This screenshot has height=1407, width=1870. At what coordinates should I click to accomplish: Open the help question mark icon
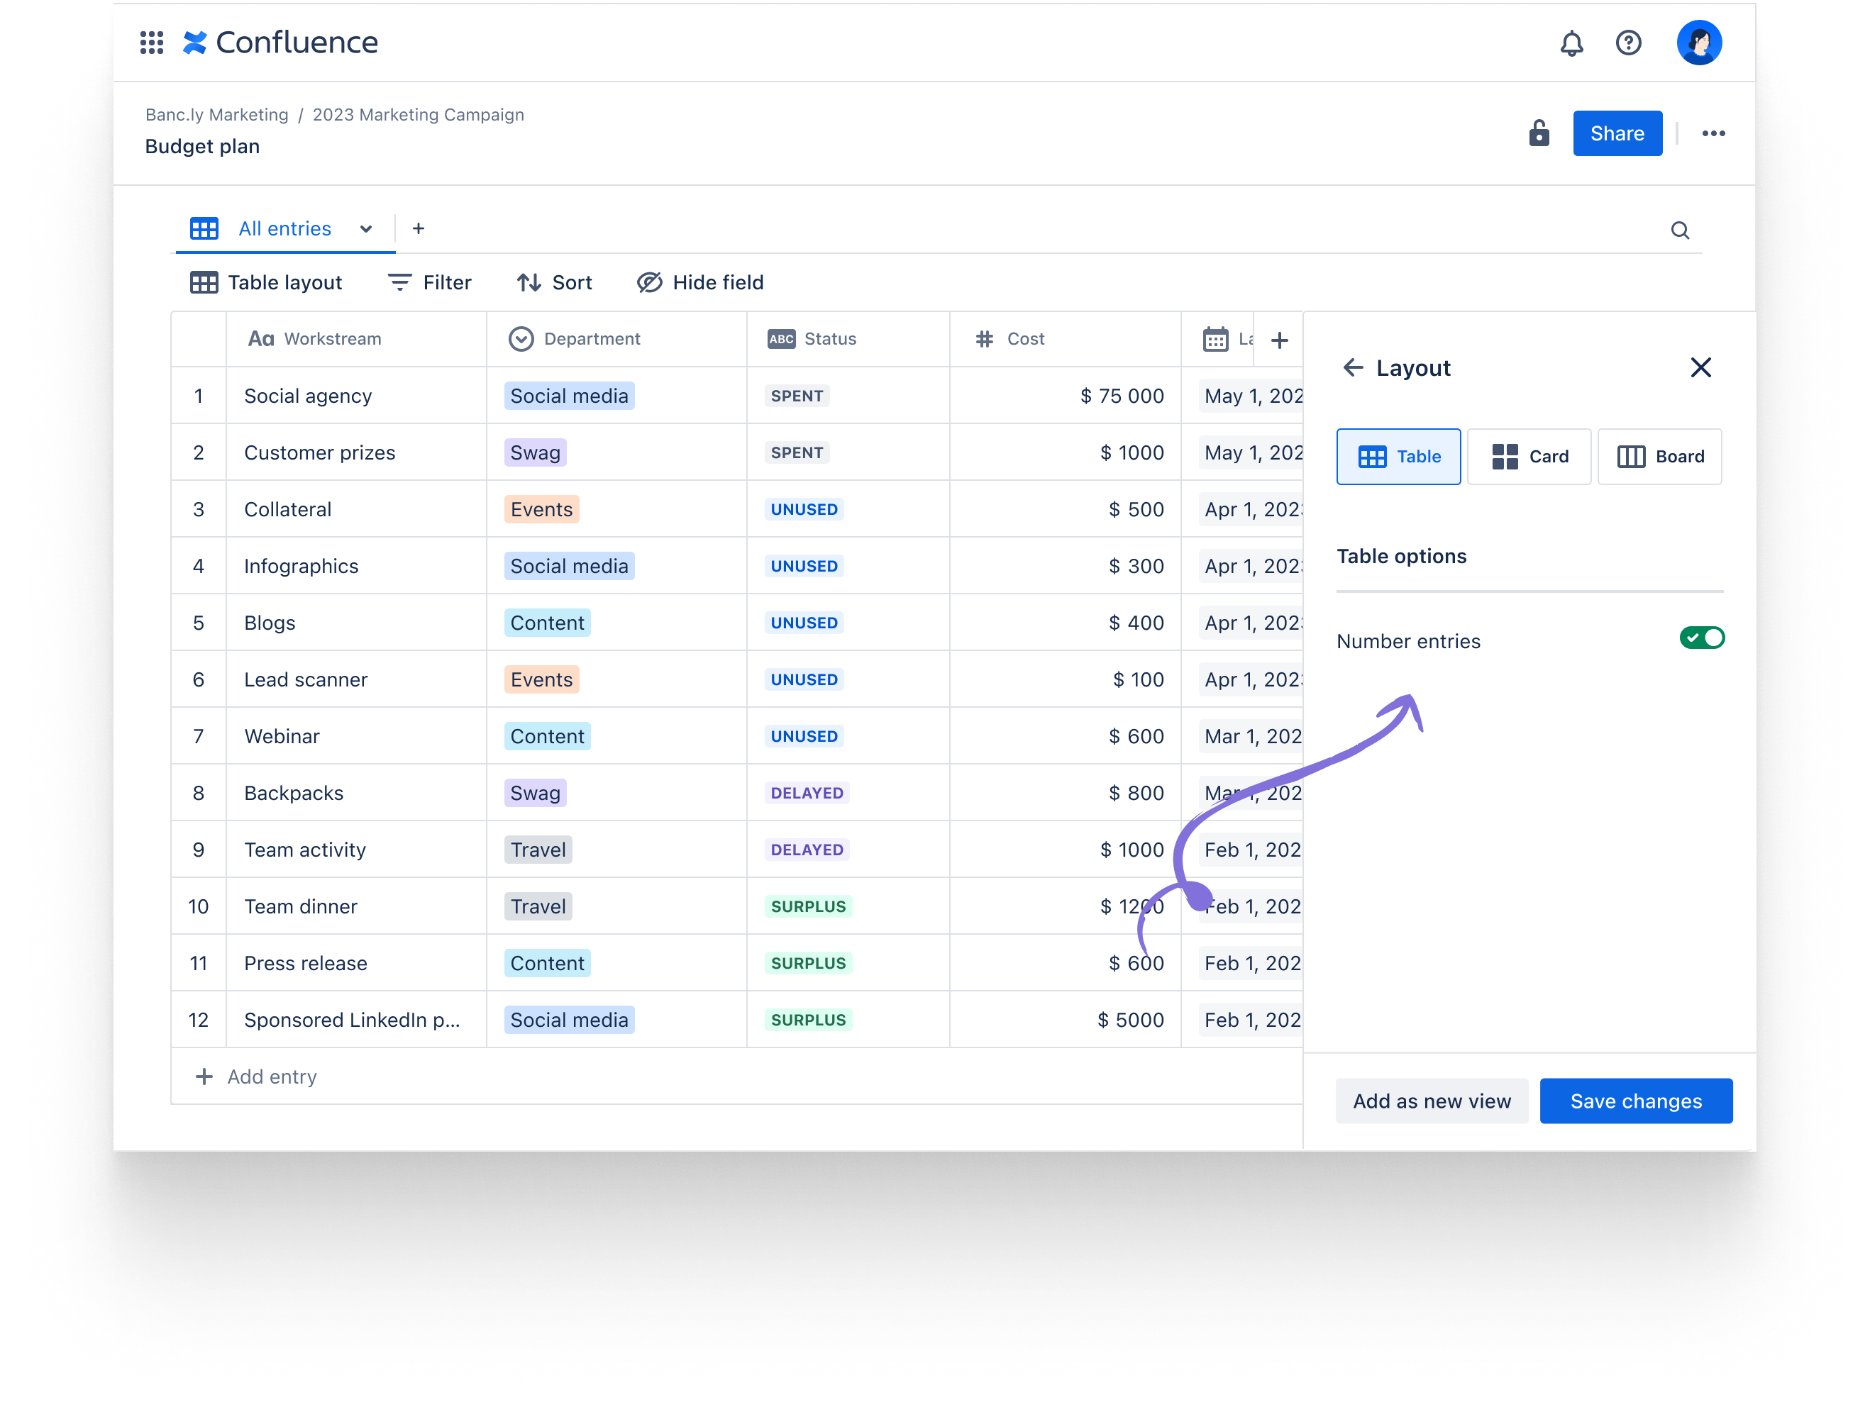click(1629, 43)
